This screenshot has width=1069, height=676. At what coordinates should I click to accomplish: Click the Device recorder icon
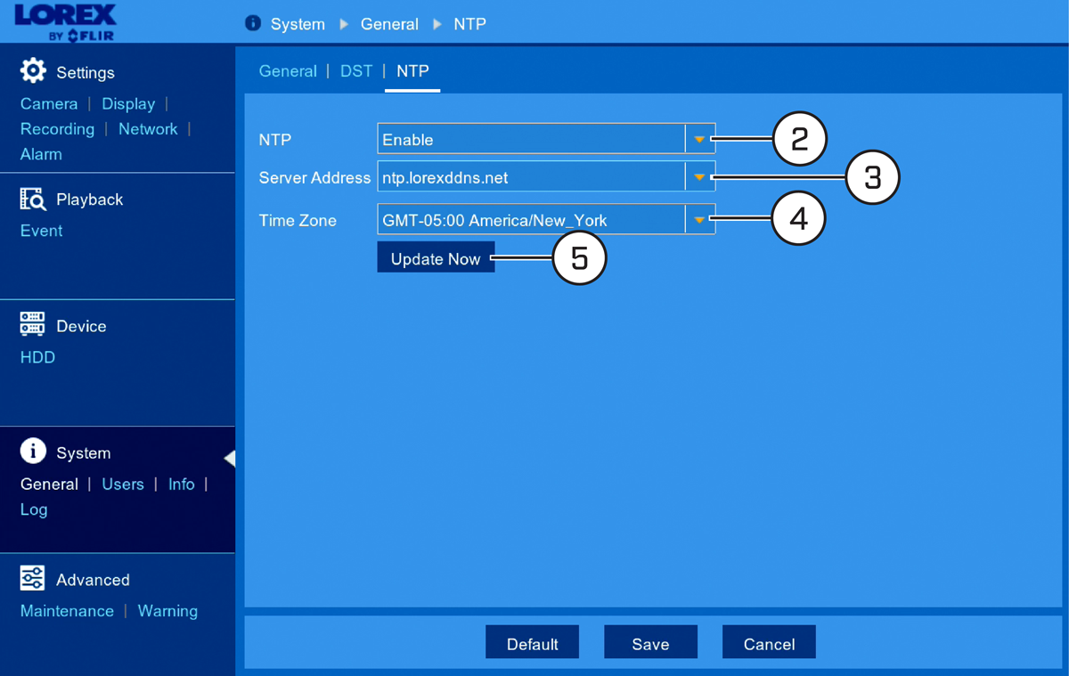(33, 325)
